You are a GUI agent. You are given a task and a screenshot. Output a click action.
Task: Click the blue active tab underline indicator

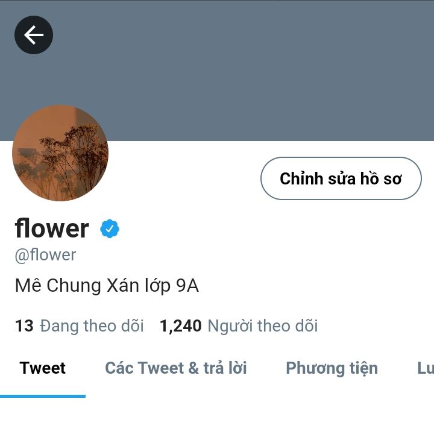(43, 397)
